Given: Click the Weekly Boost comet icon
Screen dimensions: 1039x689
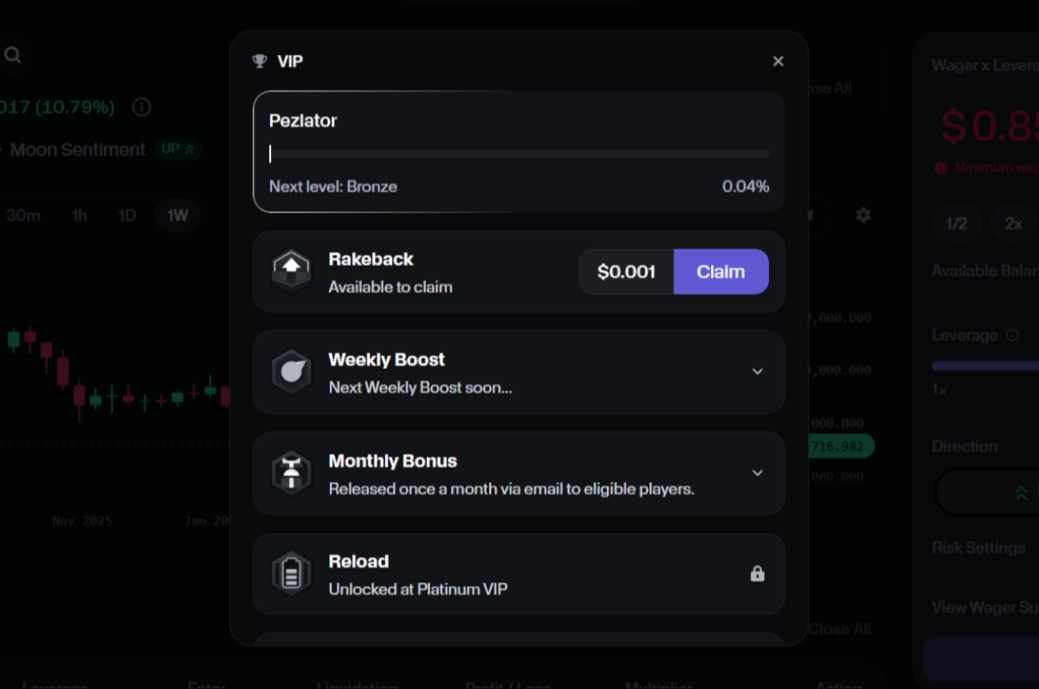Looking at the screenshot, I should (x=291, y=372).
